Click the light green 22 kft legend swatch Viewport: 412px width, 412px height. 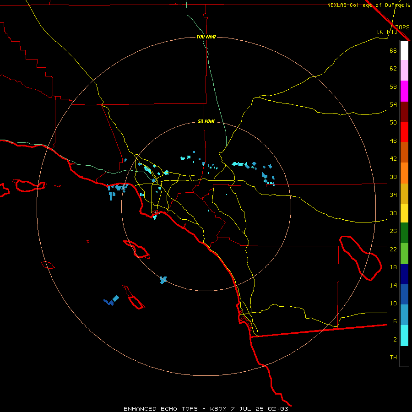404,254
